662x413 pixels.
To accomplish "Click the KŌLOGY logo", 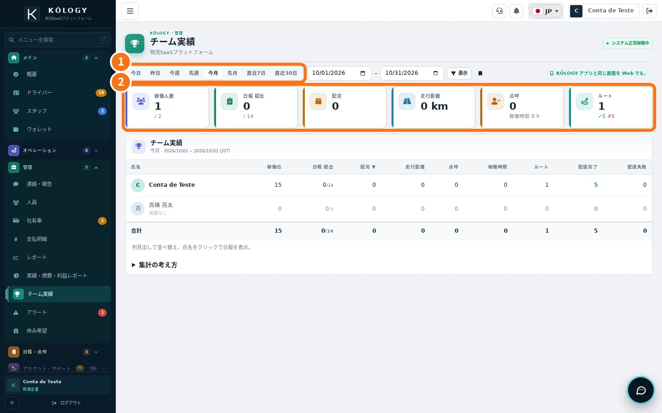I will point(32,14).
